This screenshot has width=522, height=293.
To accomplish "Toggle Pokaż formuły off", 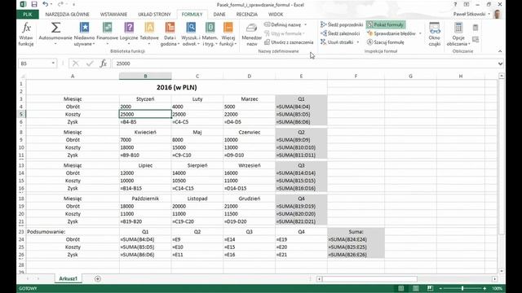I will [x=386, y=24].
